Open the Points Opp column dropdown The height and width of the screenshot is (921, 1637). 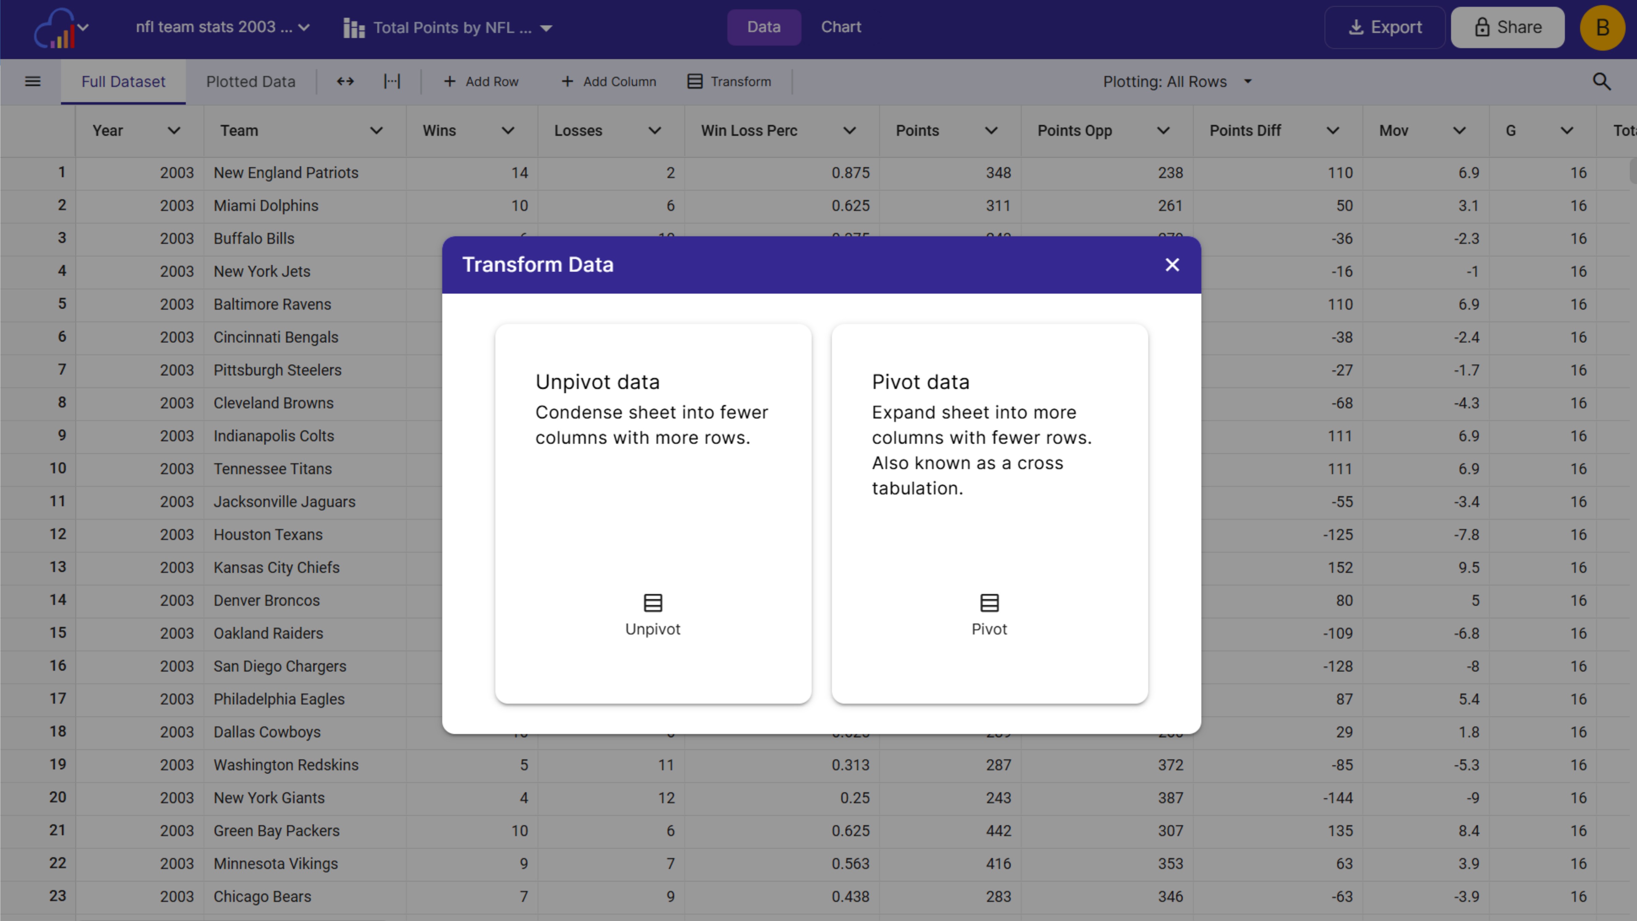[x=1164, y=131]
